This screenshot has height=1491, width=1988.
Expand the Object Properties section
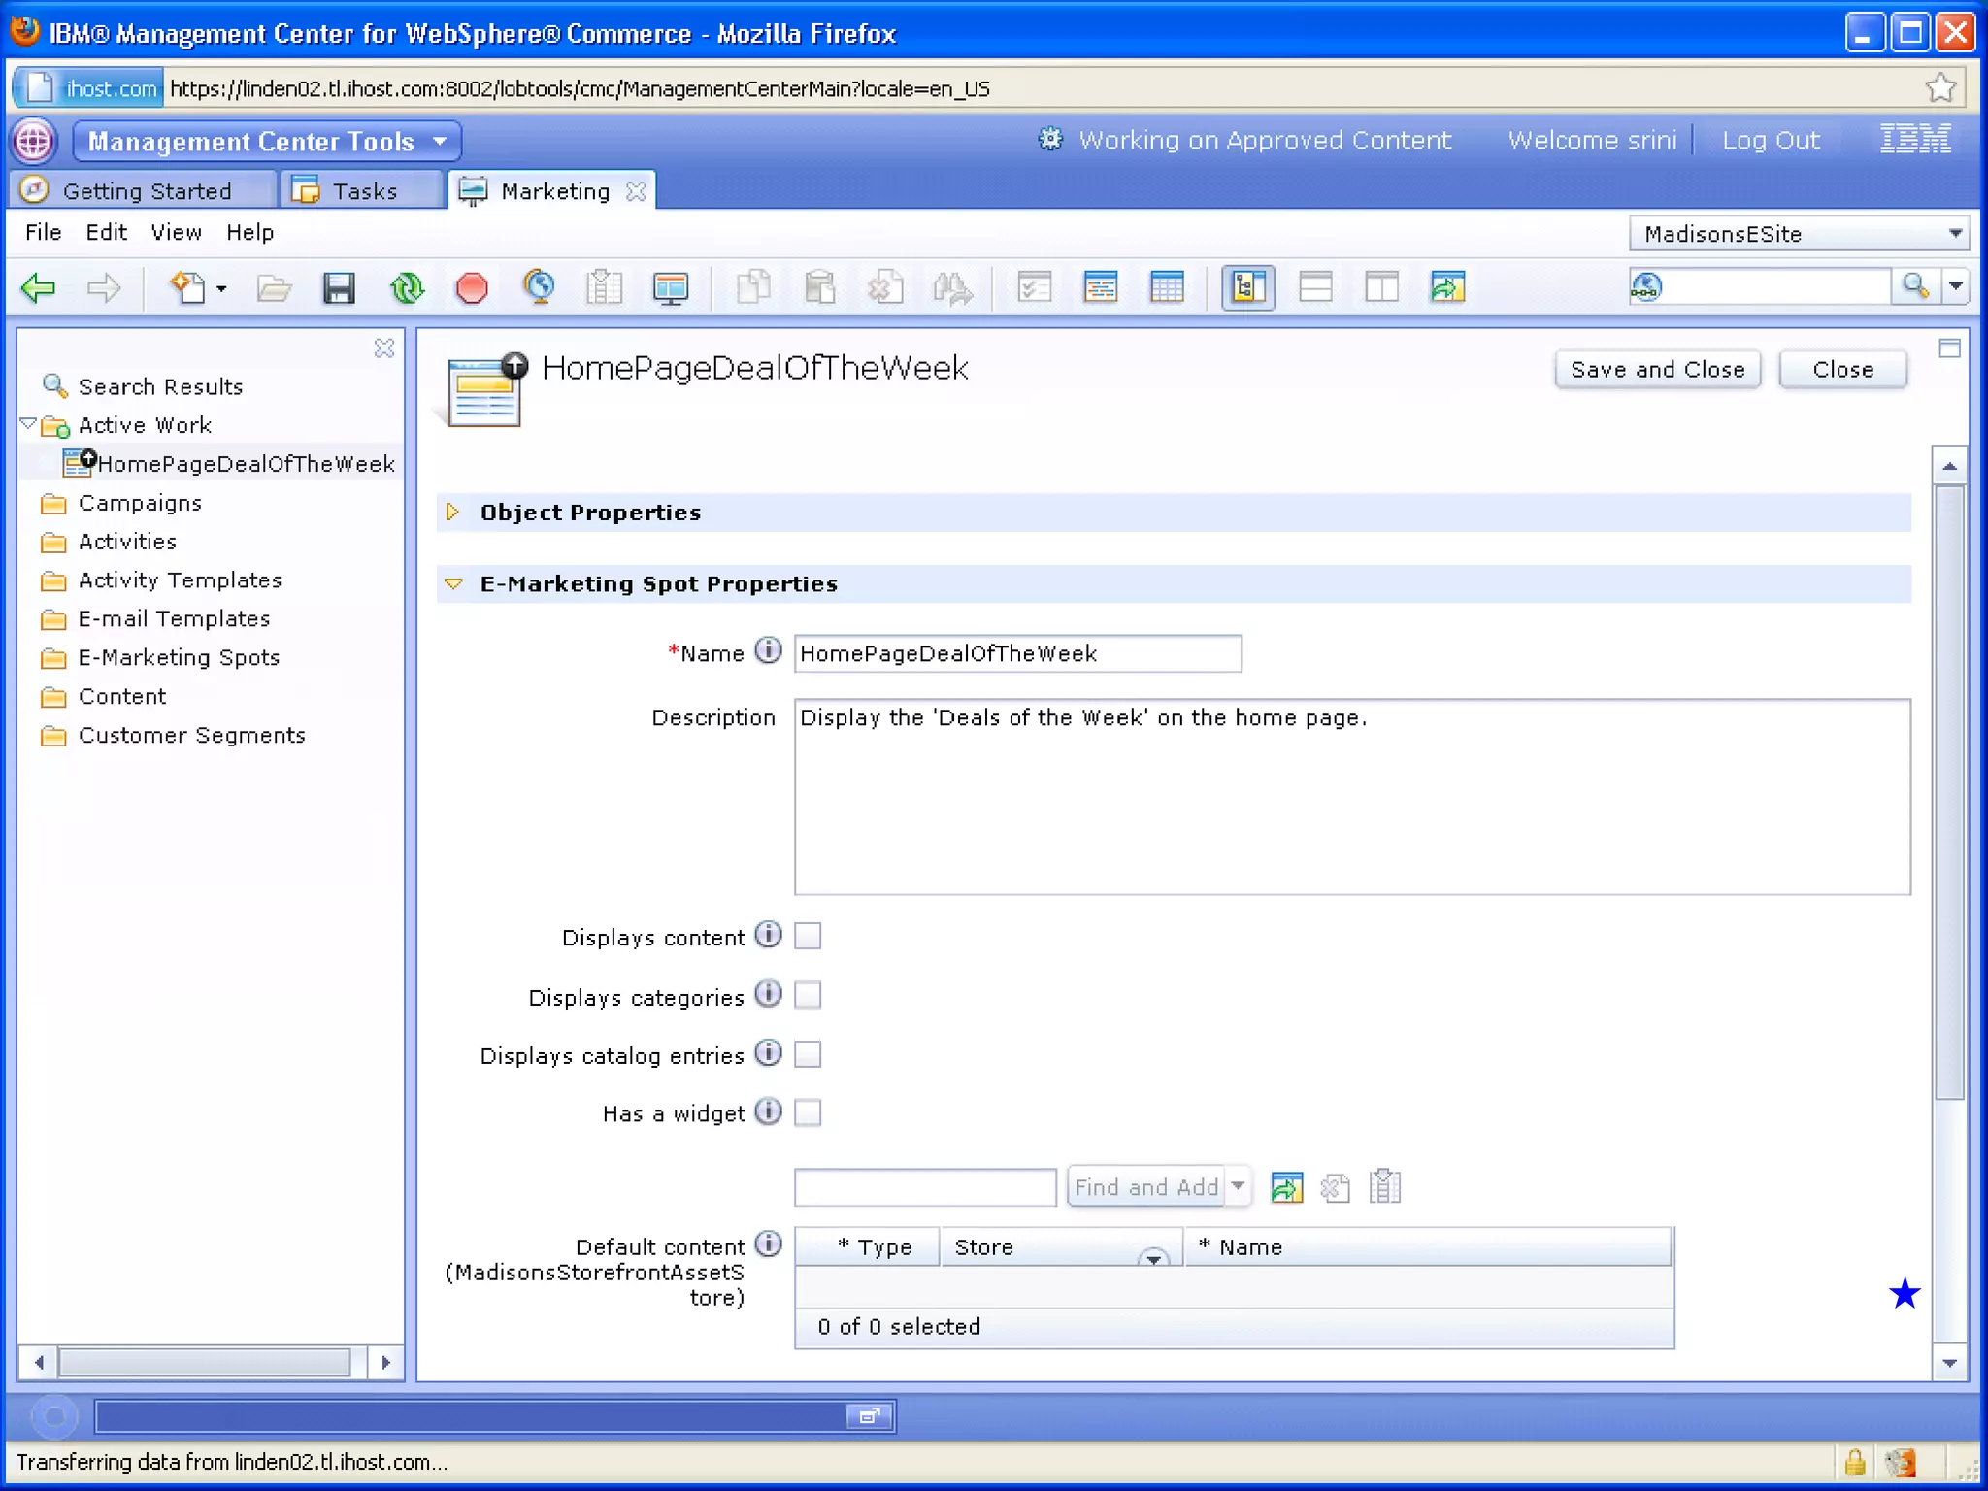pos(452,512)
